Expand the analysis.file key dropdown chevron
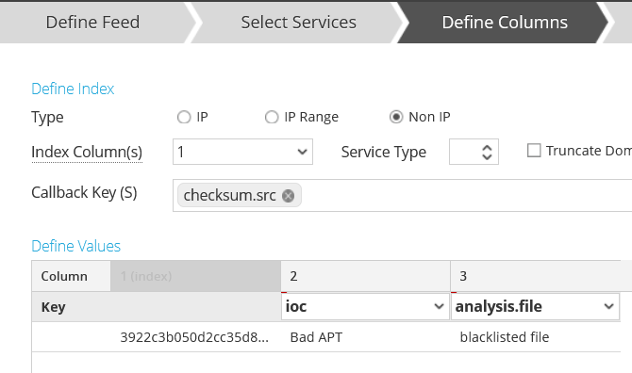 (608, 307)
